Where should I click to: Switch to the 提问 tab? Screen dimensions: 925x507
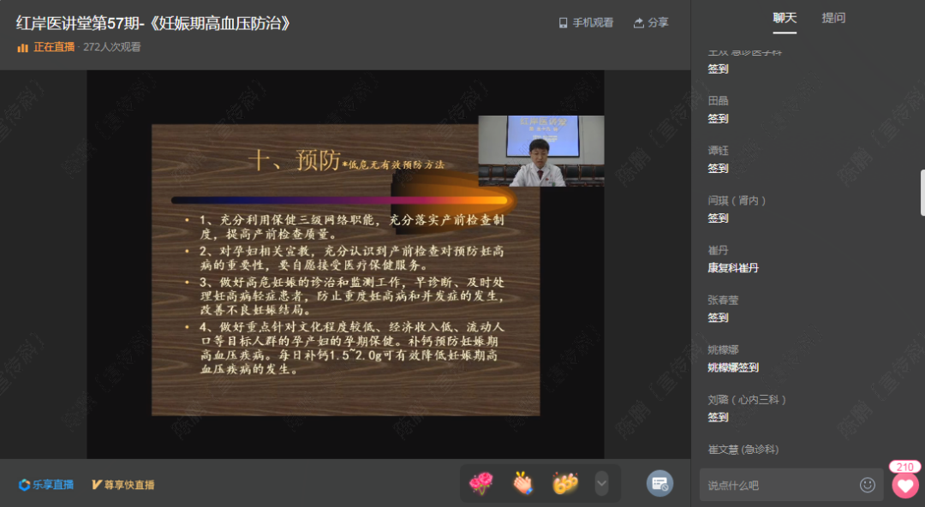pos(833,18)
